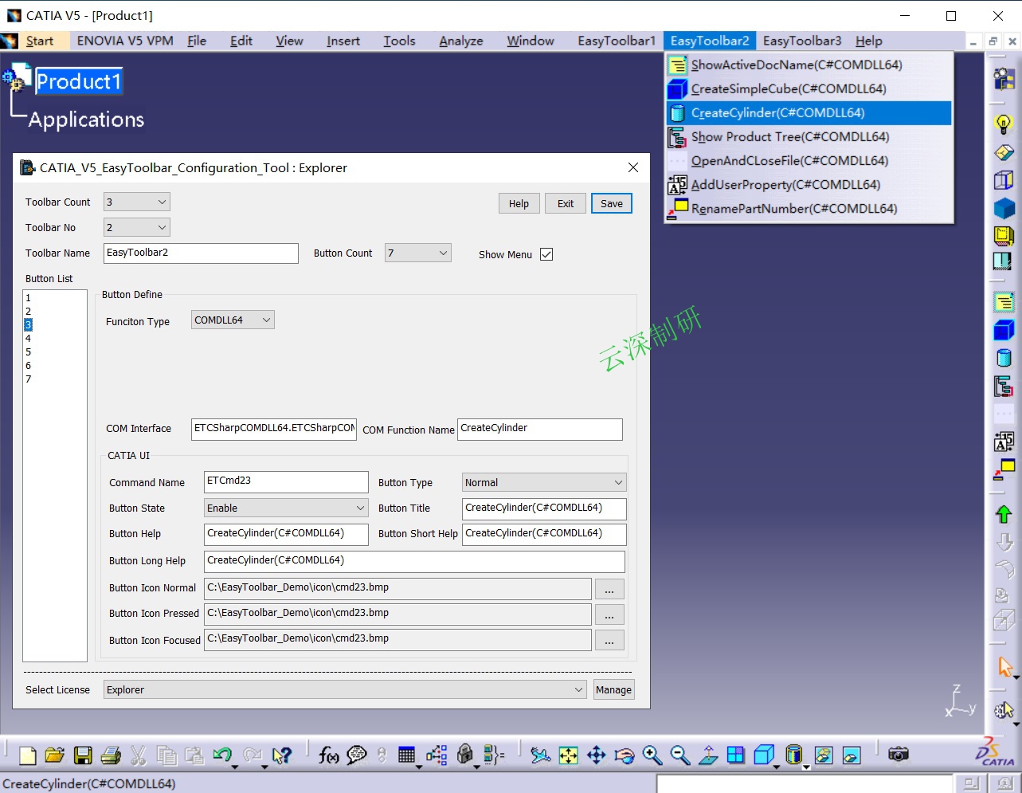This screenshot has width=1022, height=793.
Task: Print using the printer toolbar icon
Action: tap(111, 756)
